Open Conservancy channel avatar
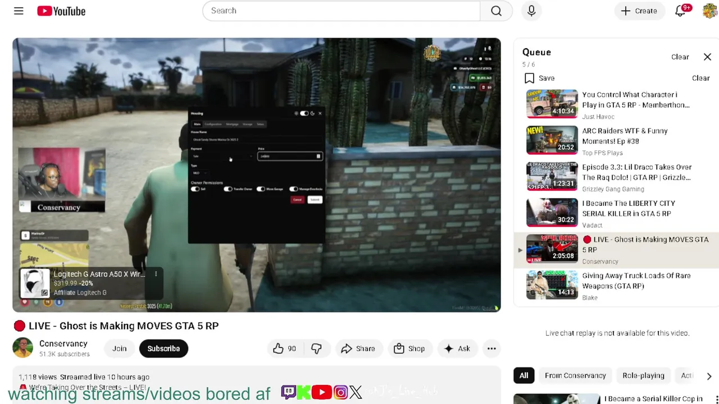 [22, 348]
